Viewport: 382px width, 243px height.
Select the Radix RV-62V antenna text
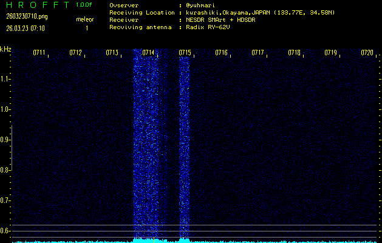208,27
